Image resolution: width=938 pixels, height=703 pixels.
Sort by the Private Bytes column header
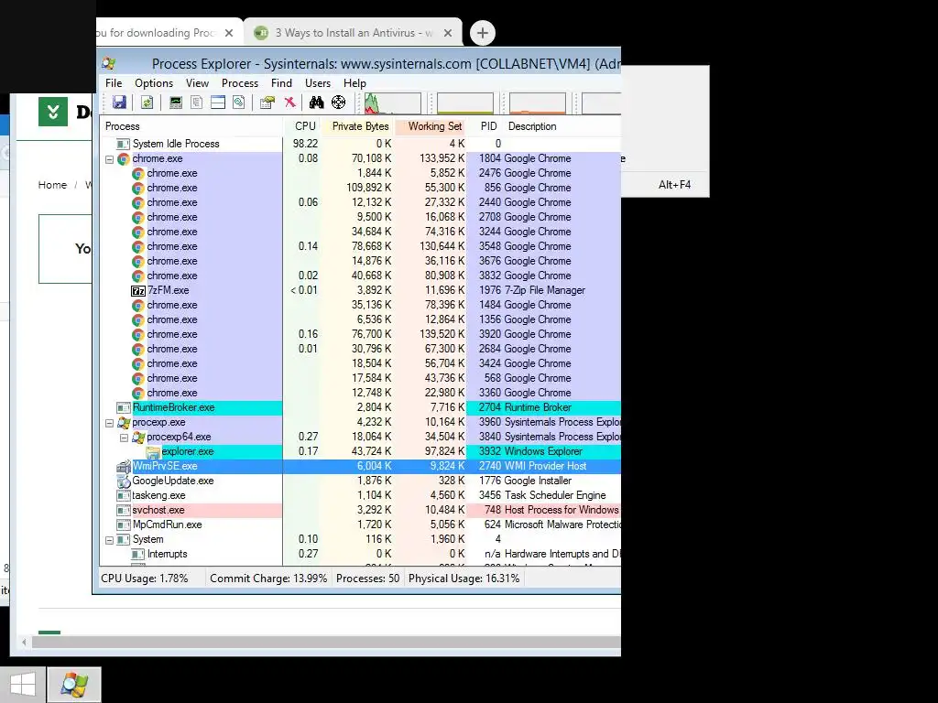tap(359, 126)
